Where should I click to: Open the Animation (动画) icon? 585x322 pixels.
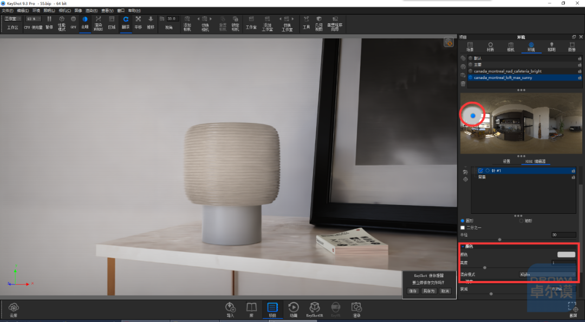click(294, 307)
